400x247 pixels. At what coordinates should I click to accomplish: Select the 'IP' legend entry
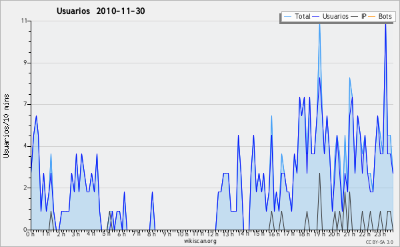point(359,16)
